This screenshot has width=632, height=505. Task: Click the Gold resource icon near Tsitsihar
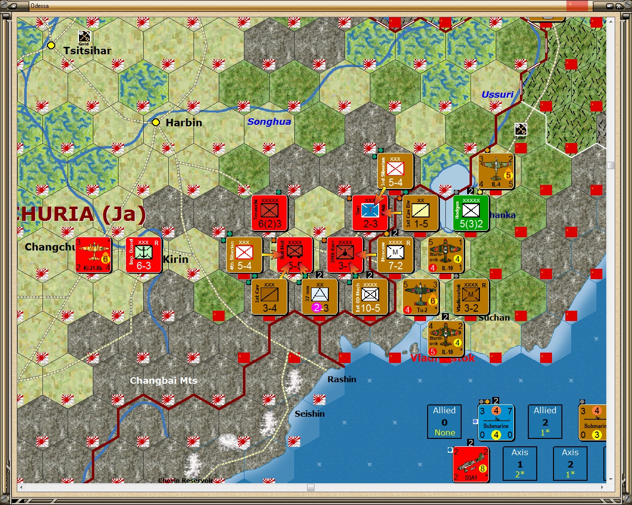click(x=84, y=37)
